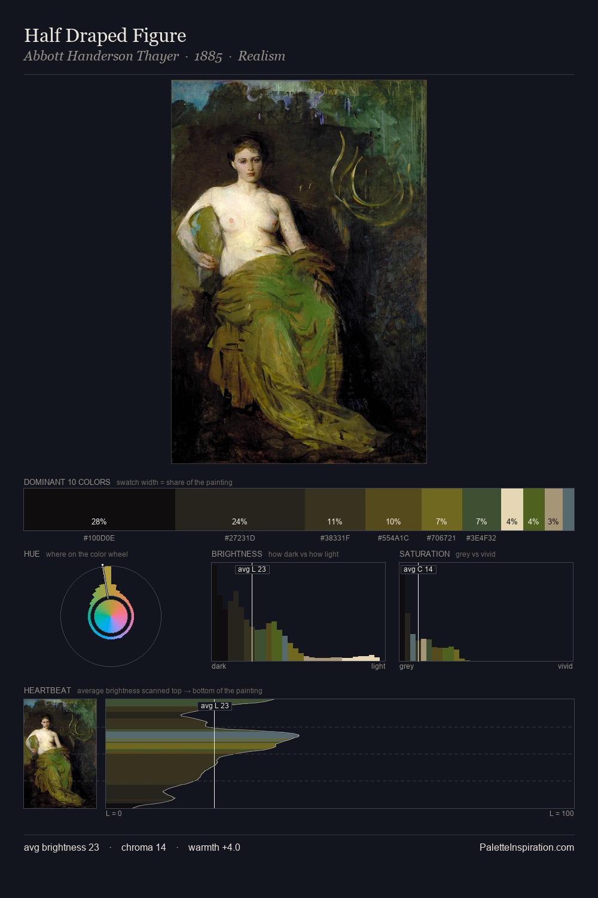Viewport: 598px width, 898px height.
Task: Choose the #3E4F32 7% green swatch
Action: (481, 509)
